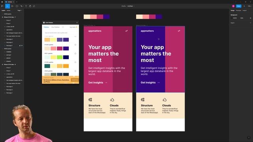Image resolution: width=253 pixels, height=142 pixels.
Task: Click menu icon in right purple mockup
Action: tap(179, 31)
